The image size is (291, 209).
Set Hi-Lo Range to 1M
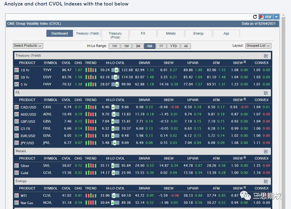(127, 46)
